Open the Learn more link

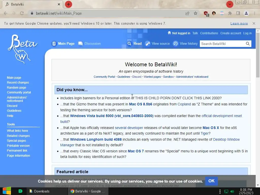(239, 23)
